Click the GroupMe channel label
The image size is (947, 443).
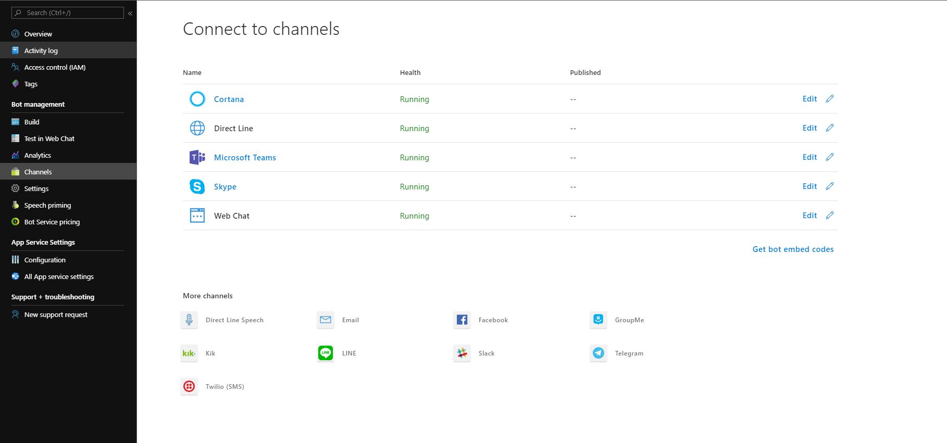[x=629, y=320]
